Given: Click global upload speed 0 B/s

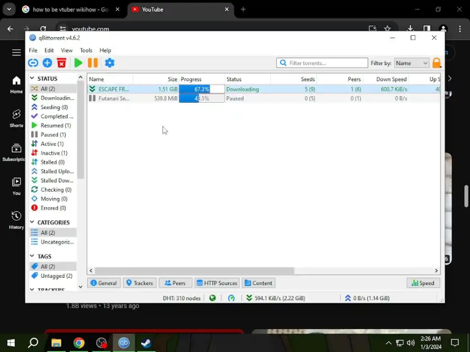Looking at the screenshot, I should click(368, 298).
